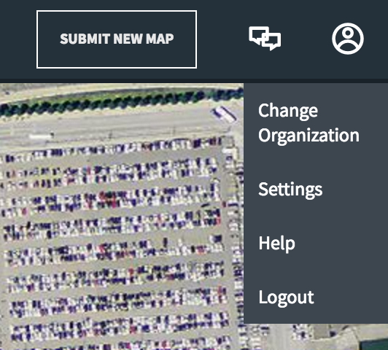Screen dimensions: 388x350
Task: Click the user profile avatar icon
Action: [x=348, y=39]
